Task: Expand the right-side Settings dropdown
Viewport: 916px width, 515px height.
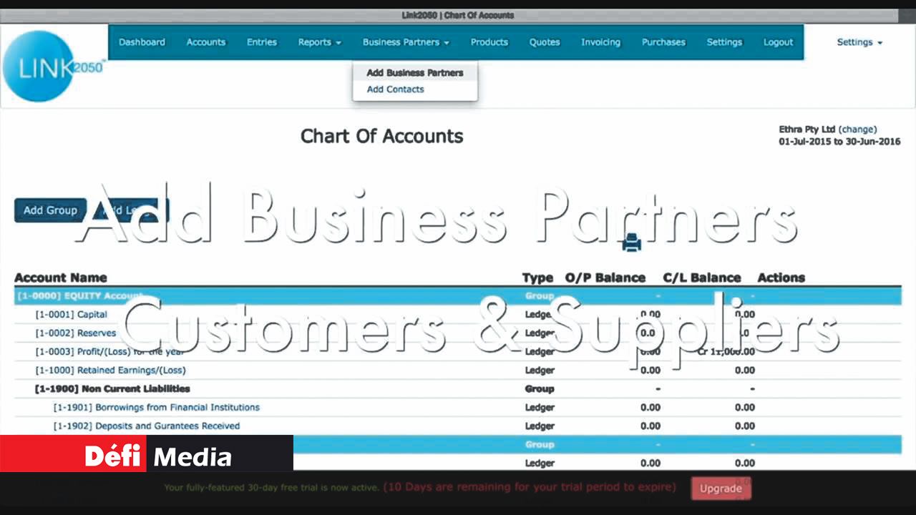Action: [859, 42]
